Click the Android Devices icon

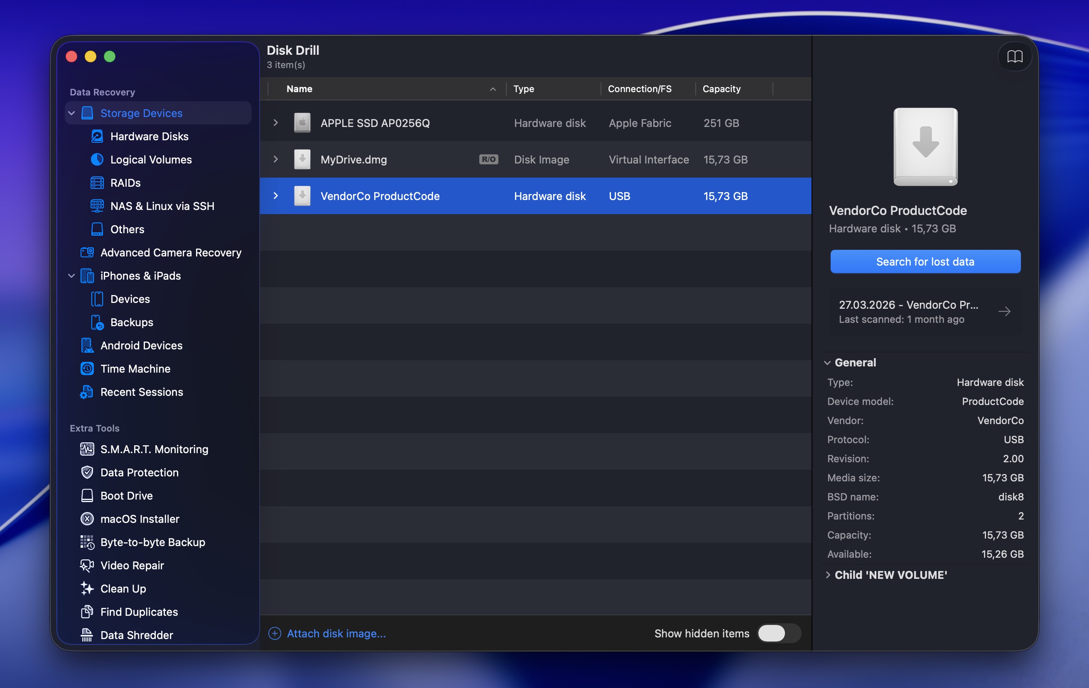(x=87, y=346)
